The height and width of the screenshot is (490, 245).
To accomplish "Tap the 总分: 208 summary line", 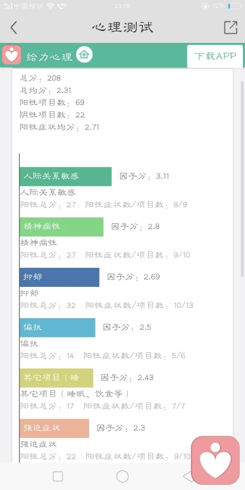I will pos(40,78).
